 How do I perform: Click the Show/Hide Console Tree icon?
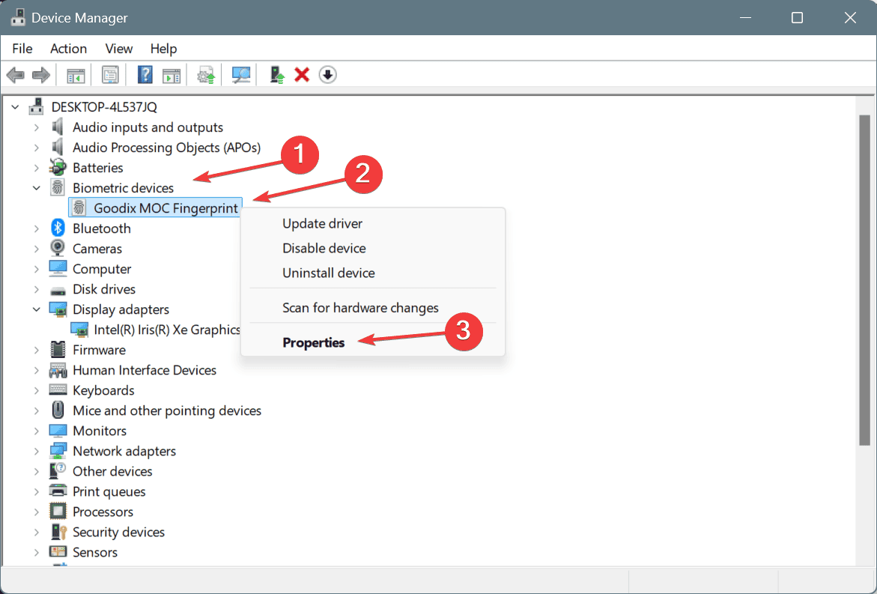click(x=76, y=75)
